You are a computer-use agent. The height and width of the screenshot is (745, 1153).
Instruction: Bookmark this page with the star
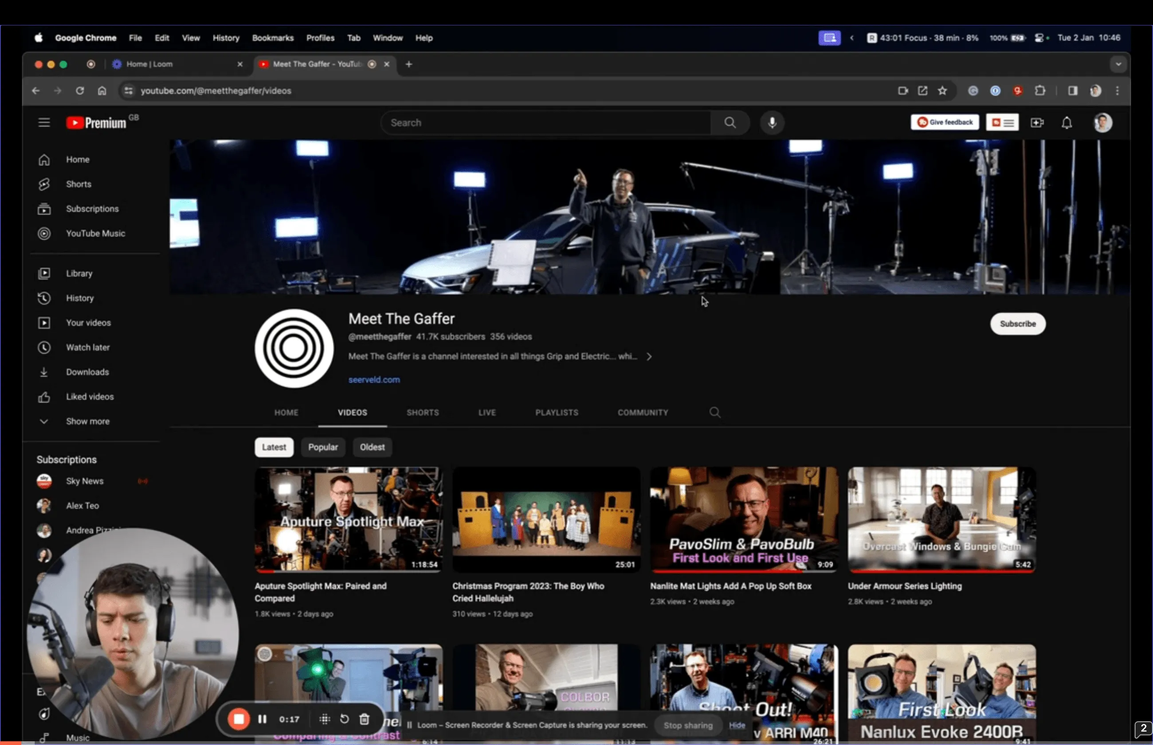click(942, 91)
